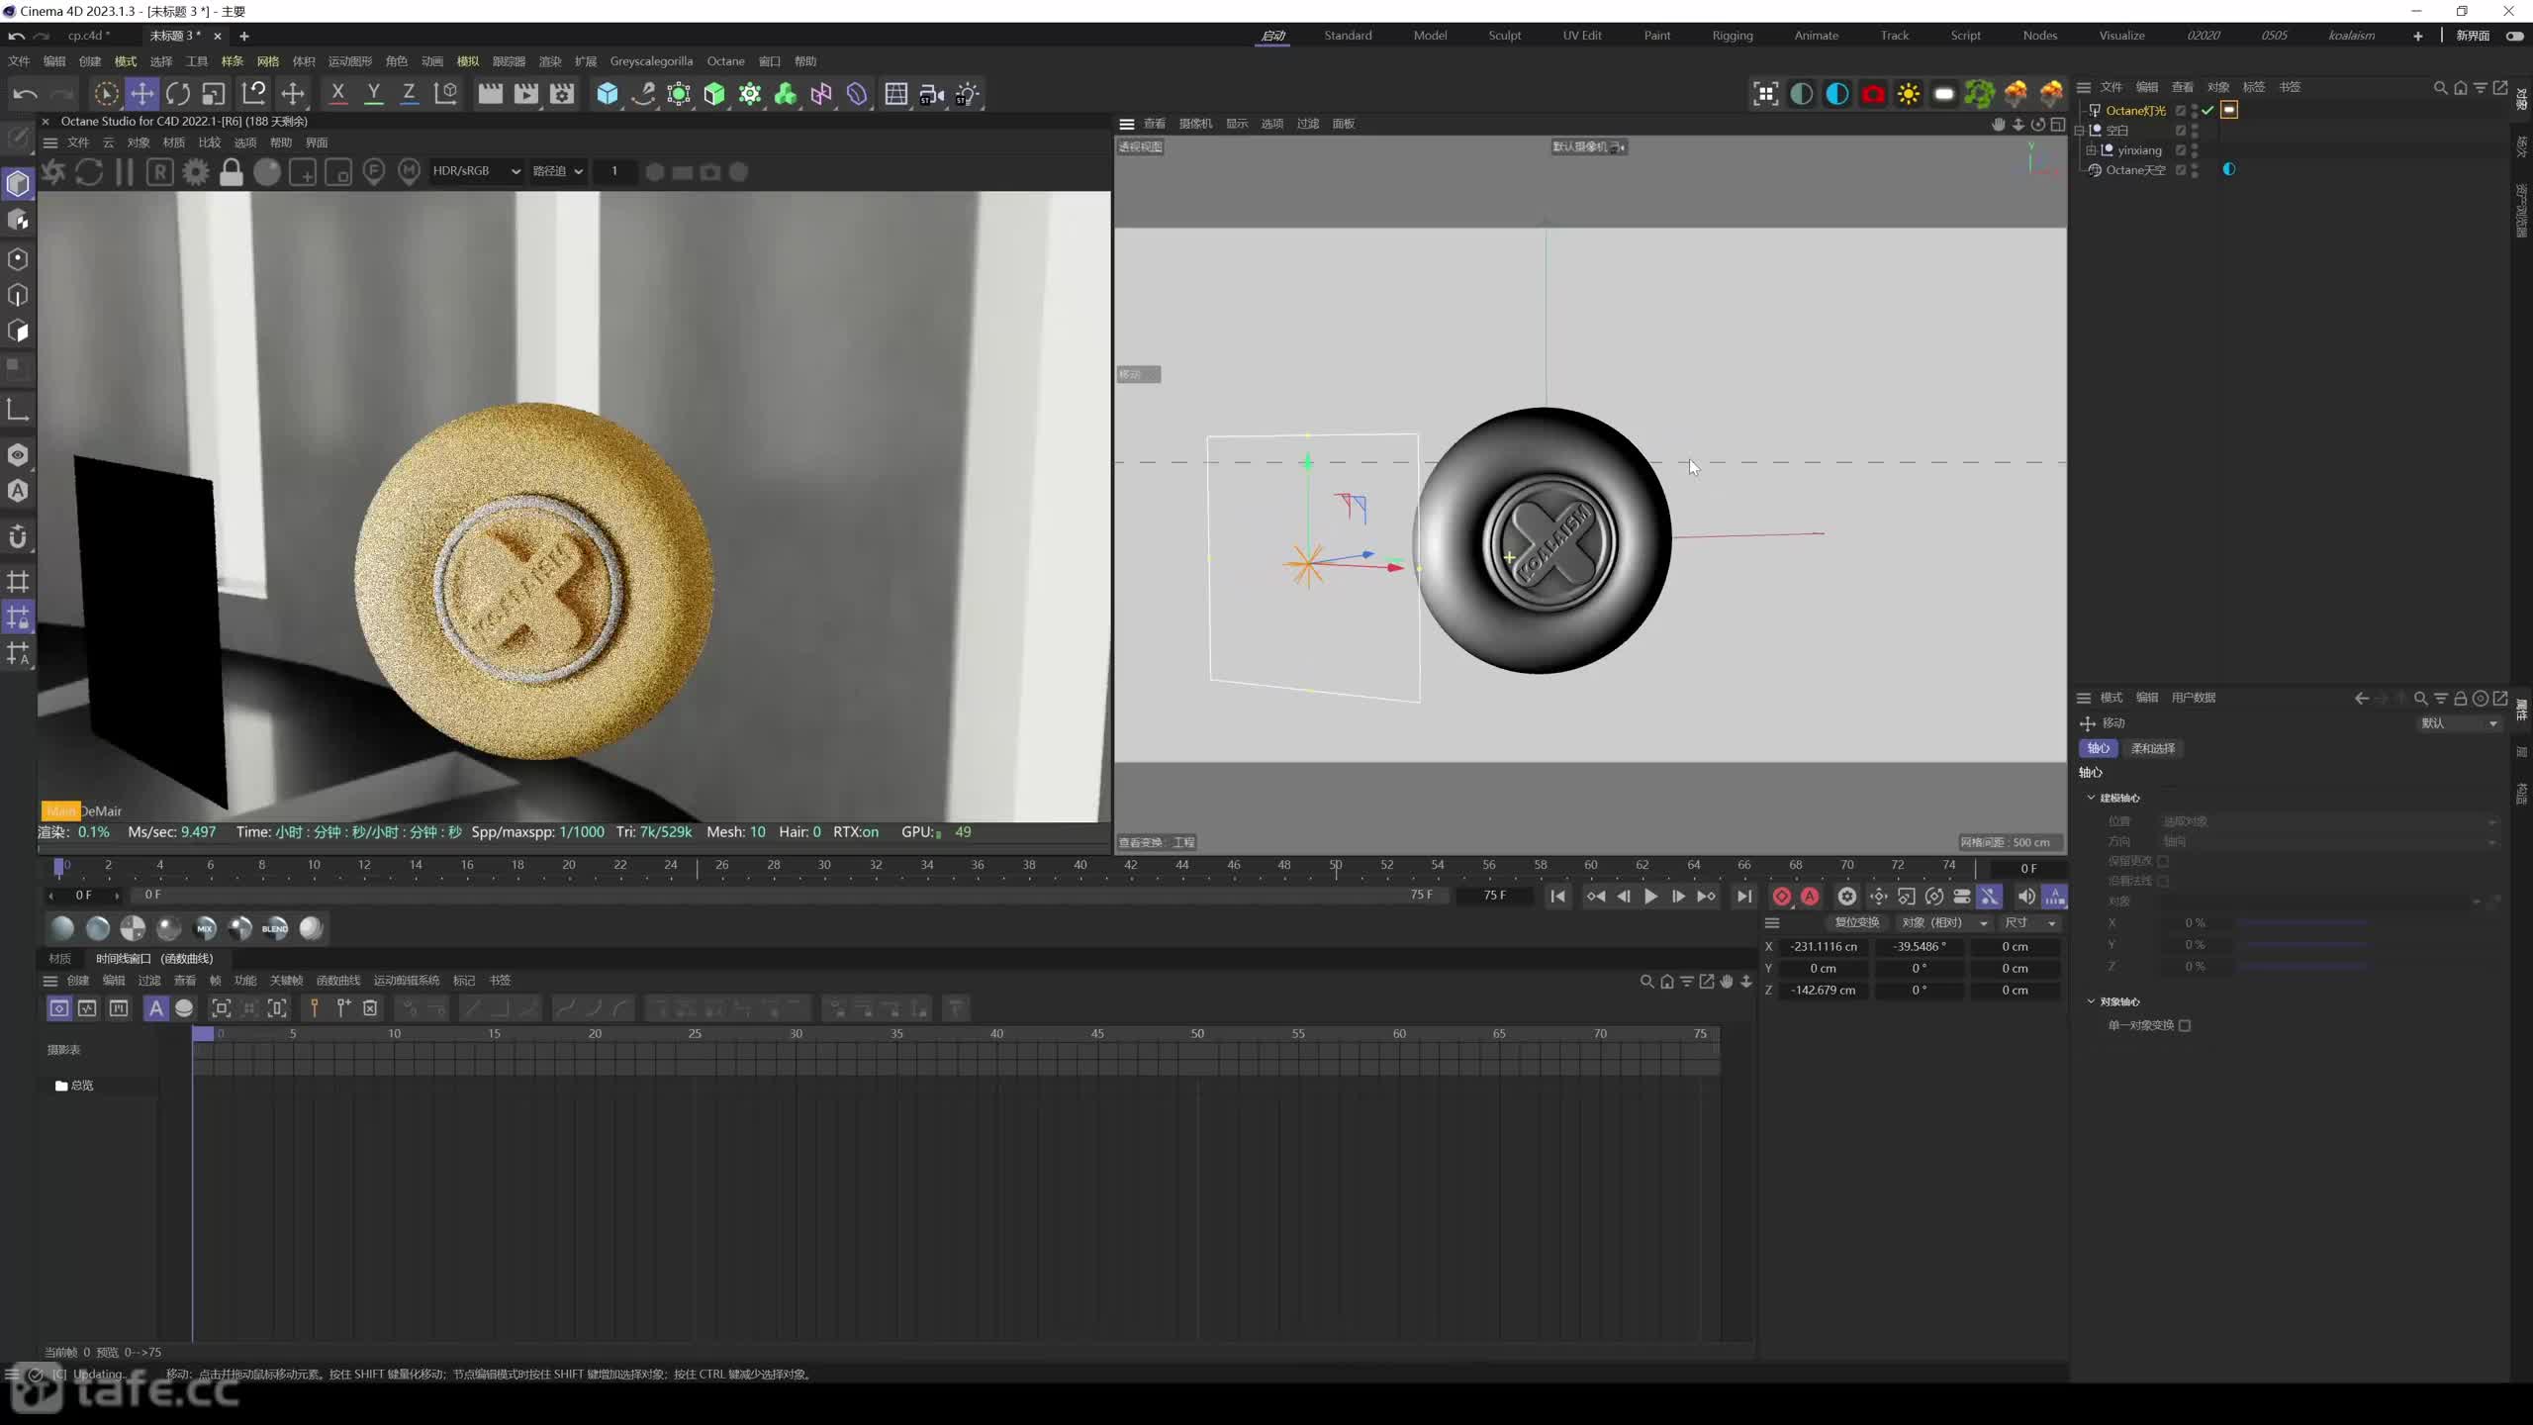Toggle the enabled checkmark for Octane灯光
Screen dimensions: 2533x1425
(x=2207, y=111)
